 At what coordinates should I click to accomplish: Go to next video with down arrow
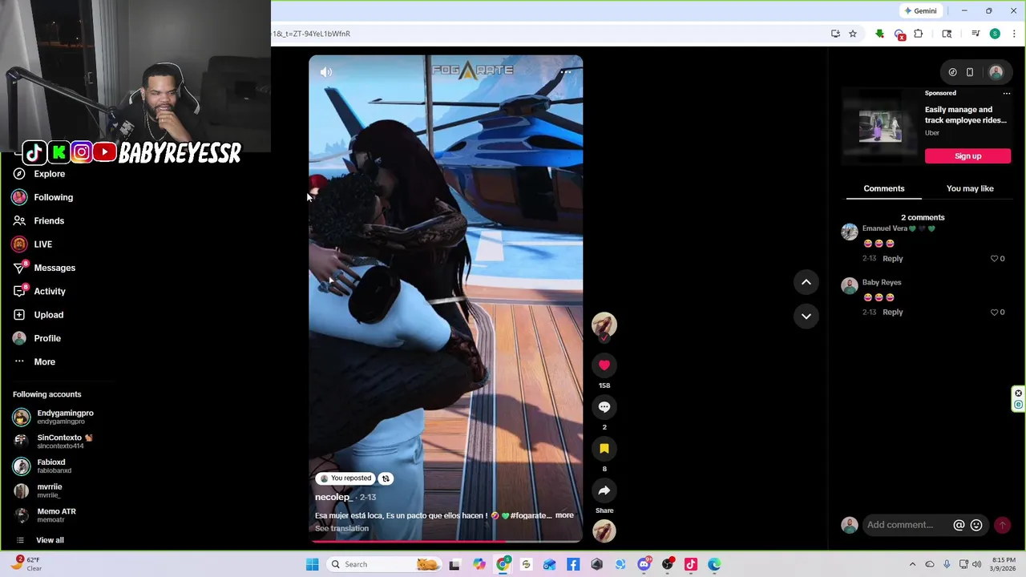pyautogui.click(x=806, y=316)
